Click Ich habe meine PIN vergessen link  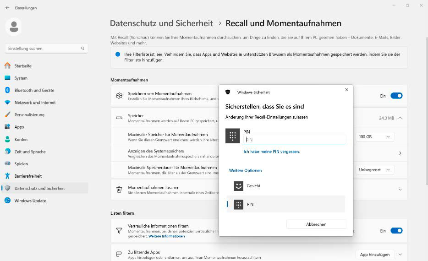pyautogui.click(x=272, y=152)
